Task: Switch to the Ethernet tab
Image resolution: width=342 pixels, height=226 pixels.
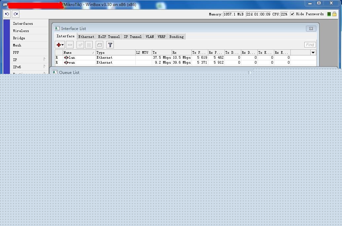Action: 86,37
